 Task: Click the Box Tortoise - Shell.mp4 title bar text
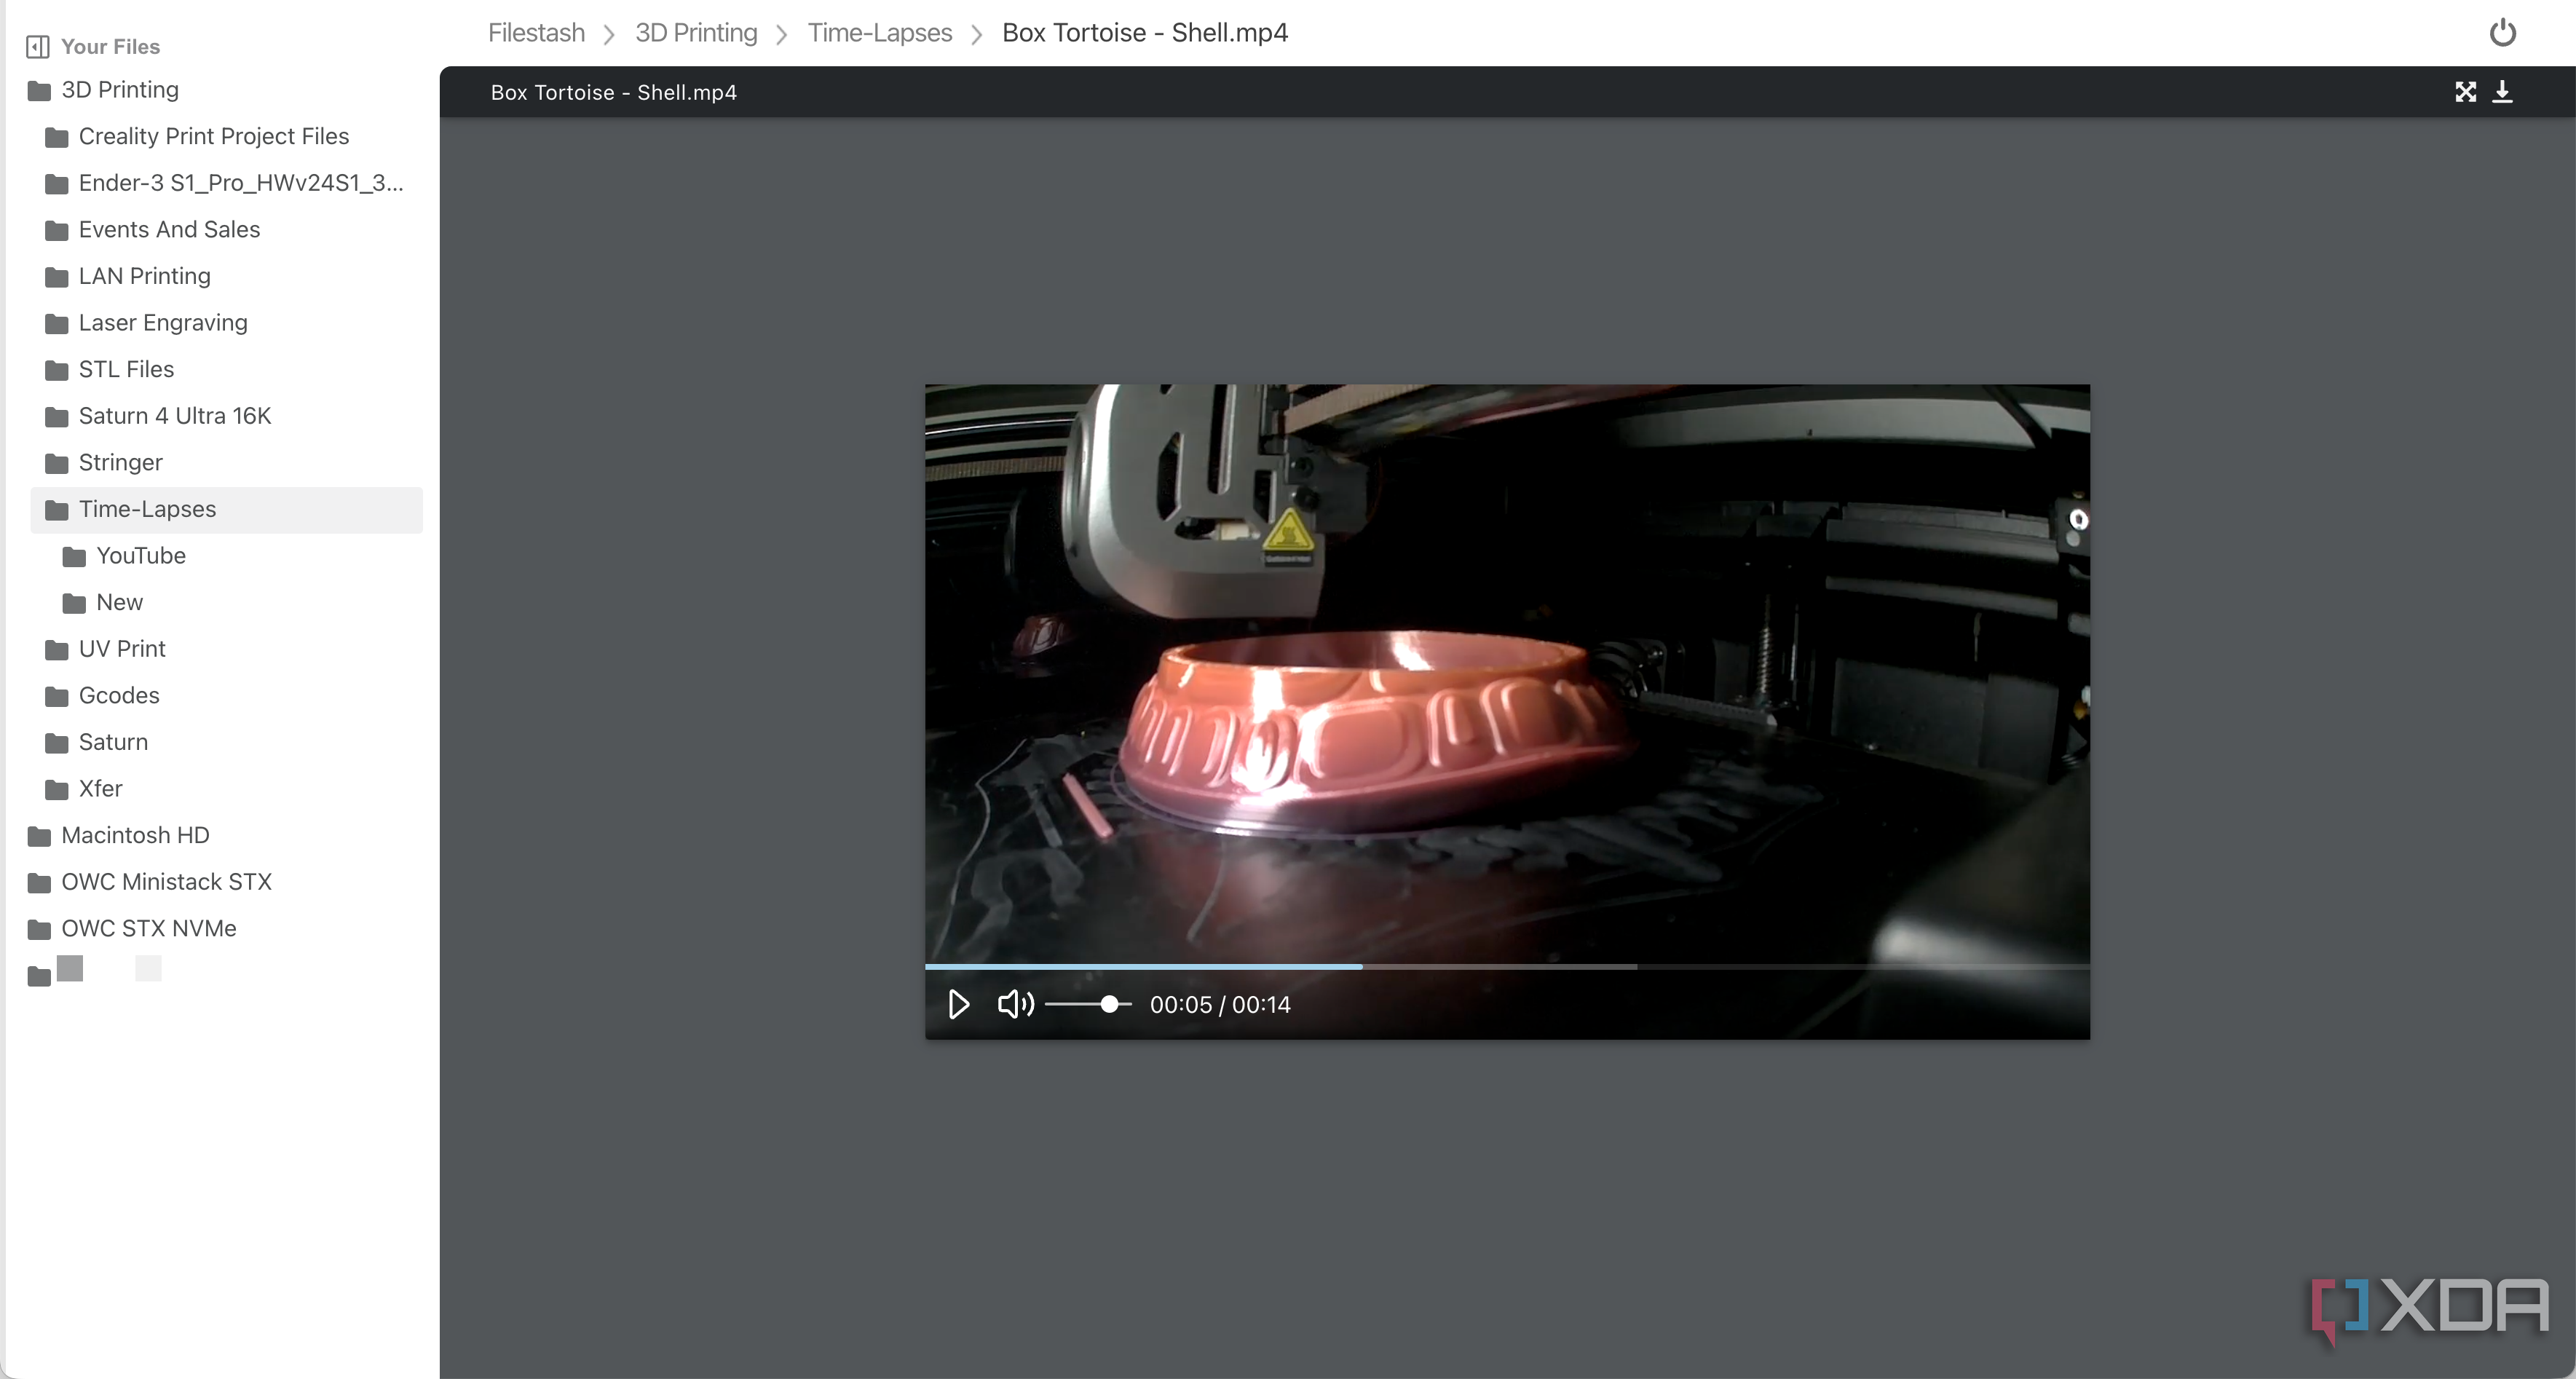[614, 92]
